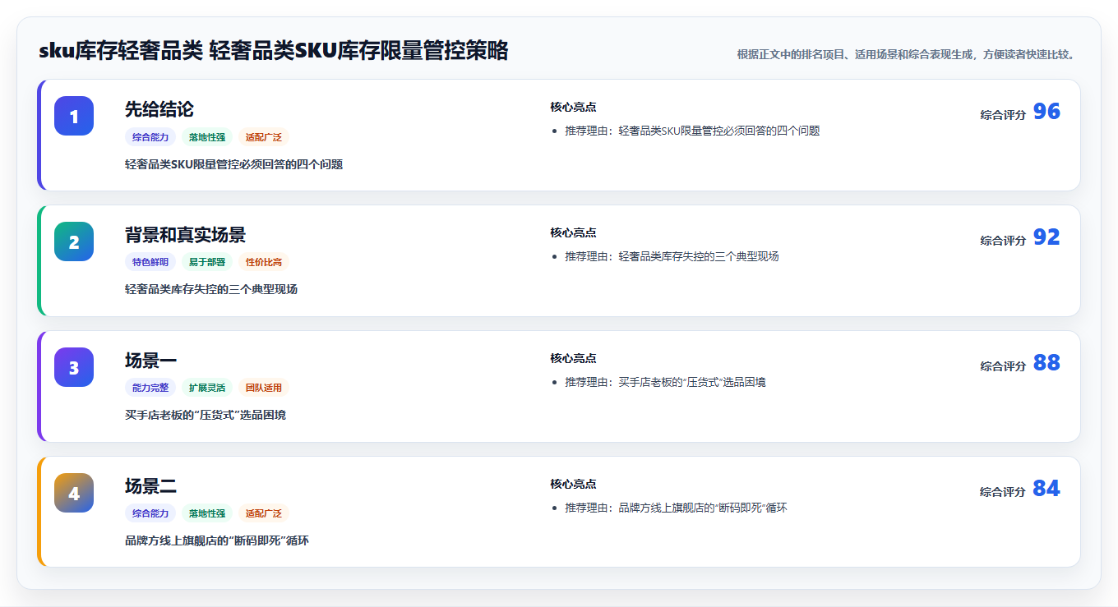Select the 特色鲜明 tag
This screenshot has height=607, width=1118.
point(150,262)
